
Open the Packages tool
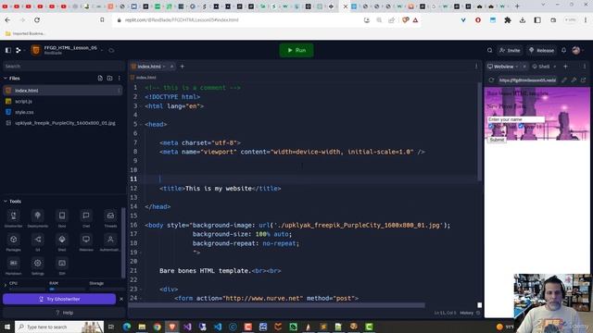(13, 242)
